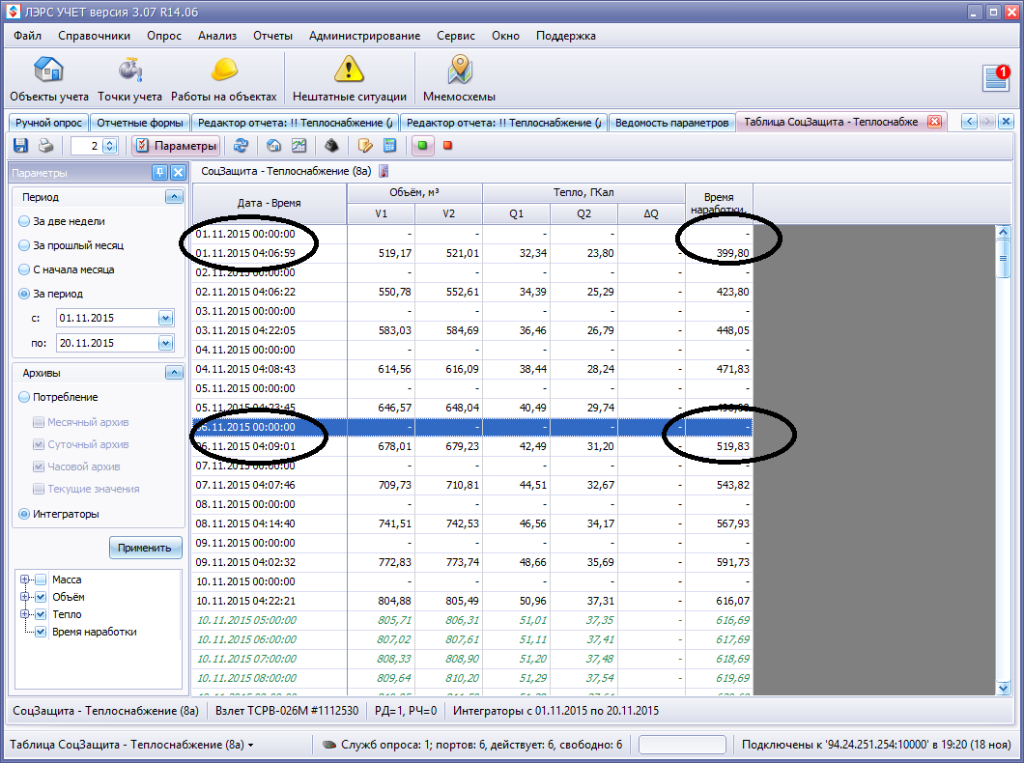Toggle the Время наработки checkbox
1024x763 pixels.
(x=42, y=632)
